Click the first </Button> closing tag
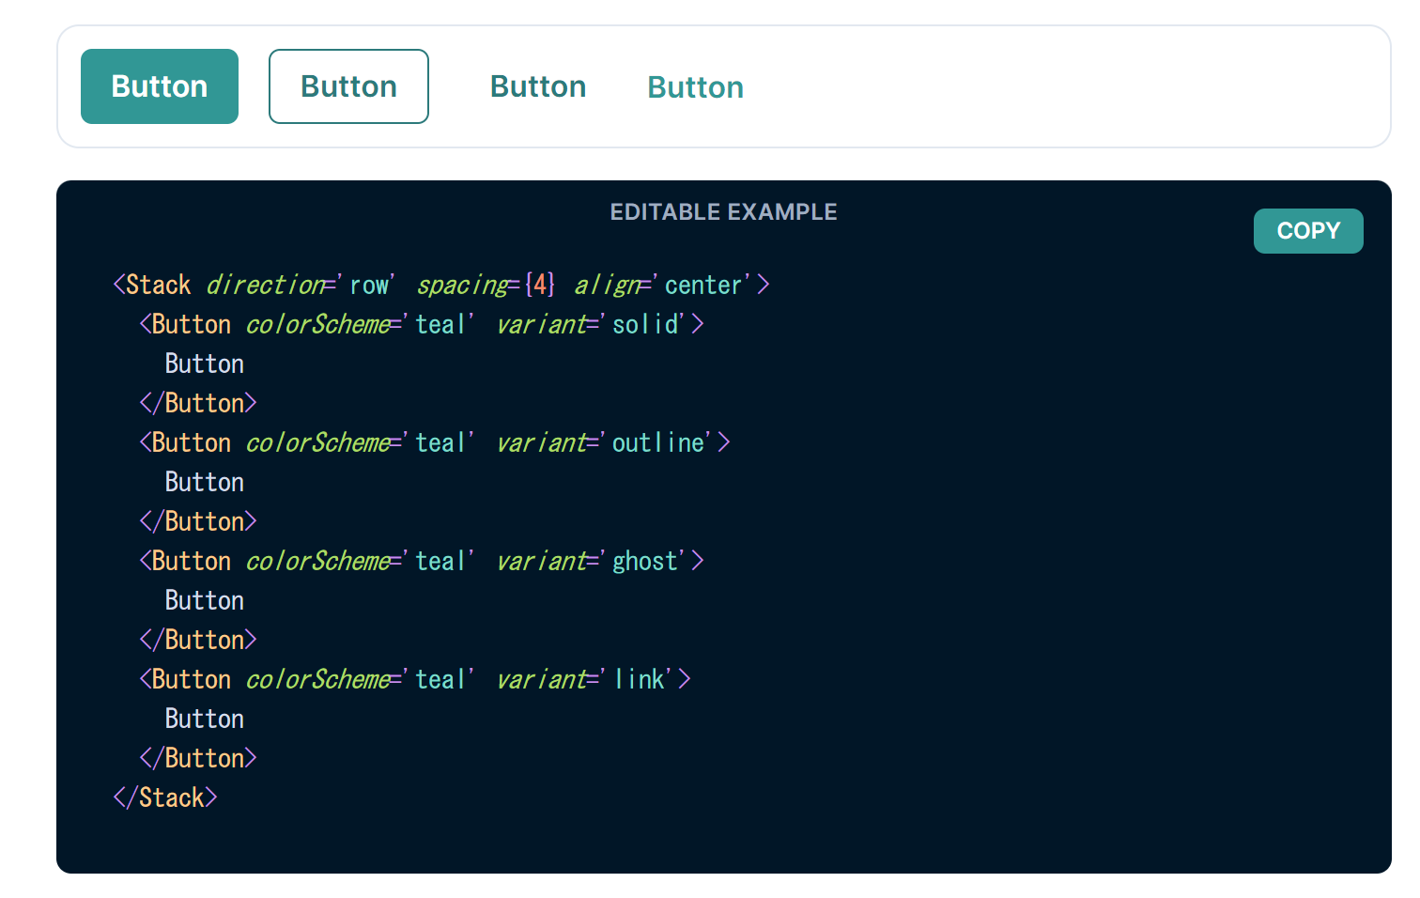1420x898 pixels. pyautogui.click(x=198, y=403)
